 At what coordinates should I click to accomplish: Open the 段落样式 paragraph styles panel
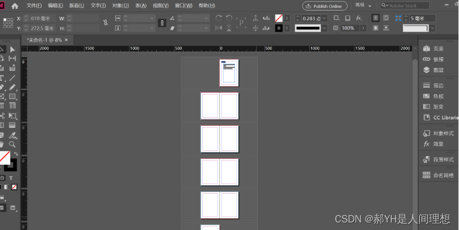click(x=438, y=159)
